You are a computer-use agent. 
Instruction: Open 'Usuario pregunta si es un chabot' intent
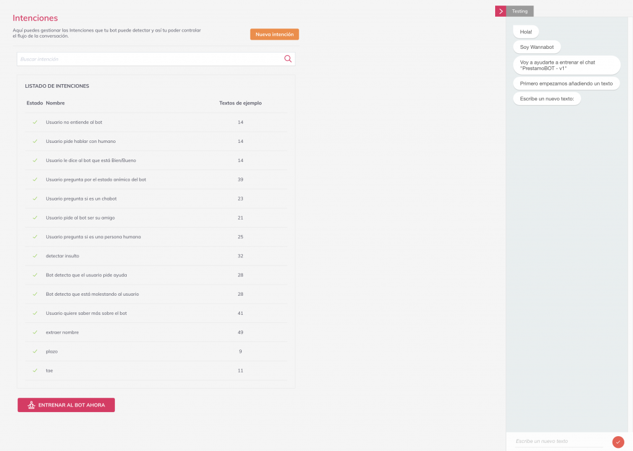pos(81,199)
